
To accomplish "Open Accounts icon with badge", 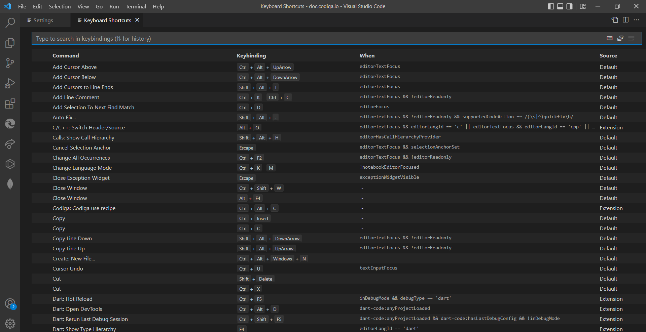I will click(x=10, y=304).
